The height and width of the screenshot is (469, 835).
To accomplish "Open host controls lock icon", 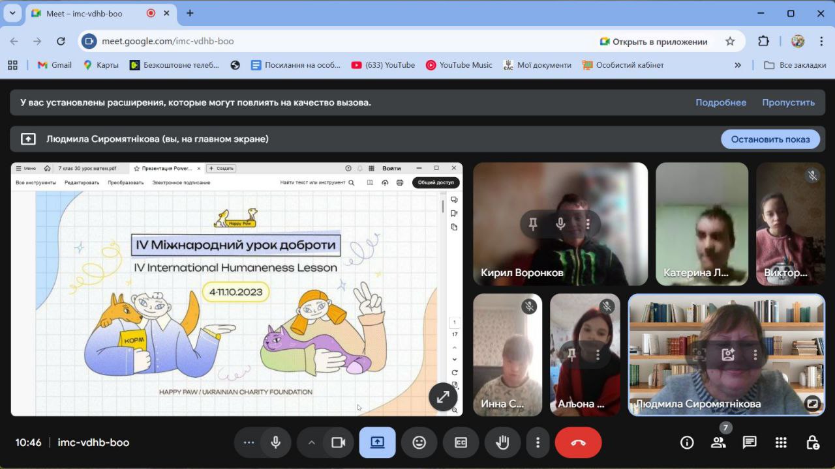I will click(x=813, y=443).
